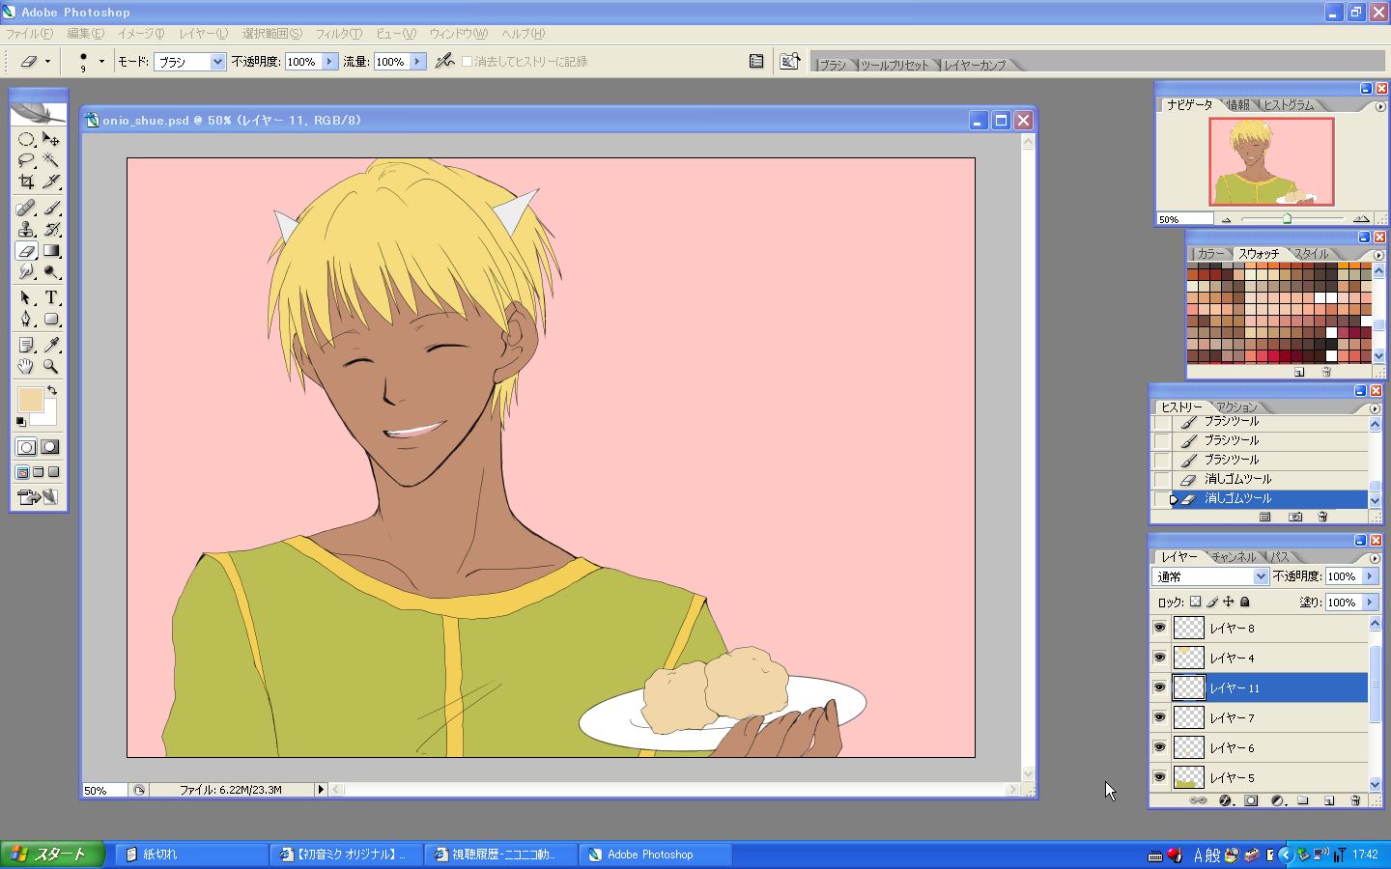Delete layer with Layers panel trash icon

1355,800
